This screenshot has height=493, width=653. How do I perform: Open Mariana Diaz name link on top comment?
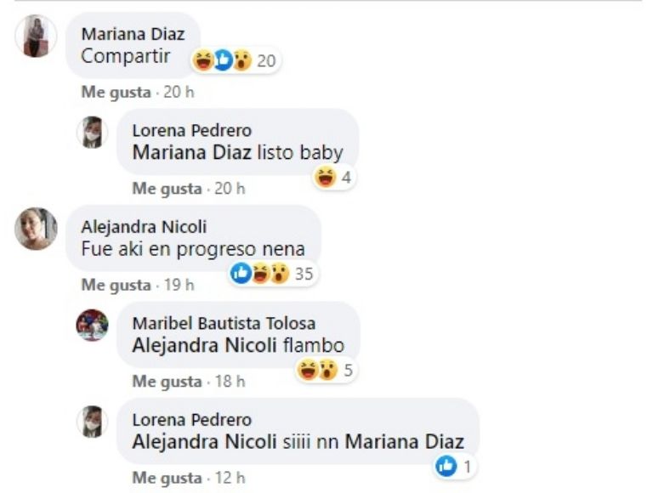click(x=133, y=34)
